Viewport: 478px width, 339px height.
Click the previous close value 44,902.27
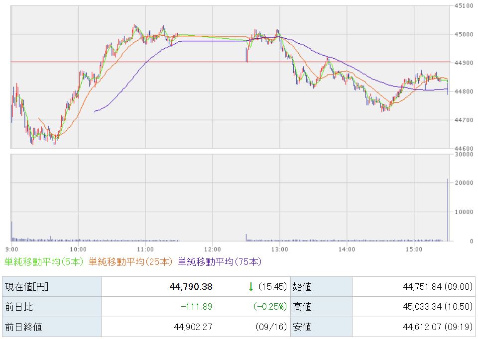tap(193, 327)
